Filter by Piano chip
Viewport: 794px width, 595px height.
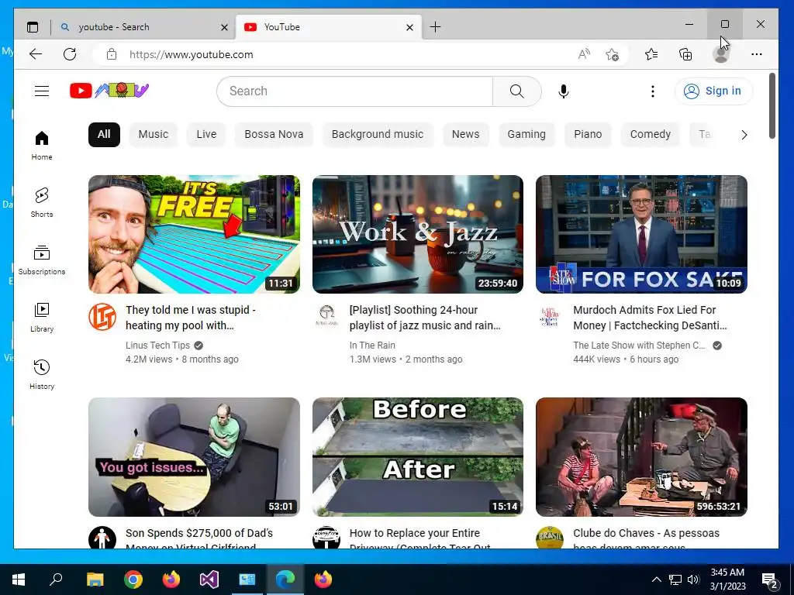(x=588, y=135)
